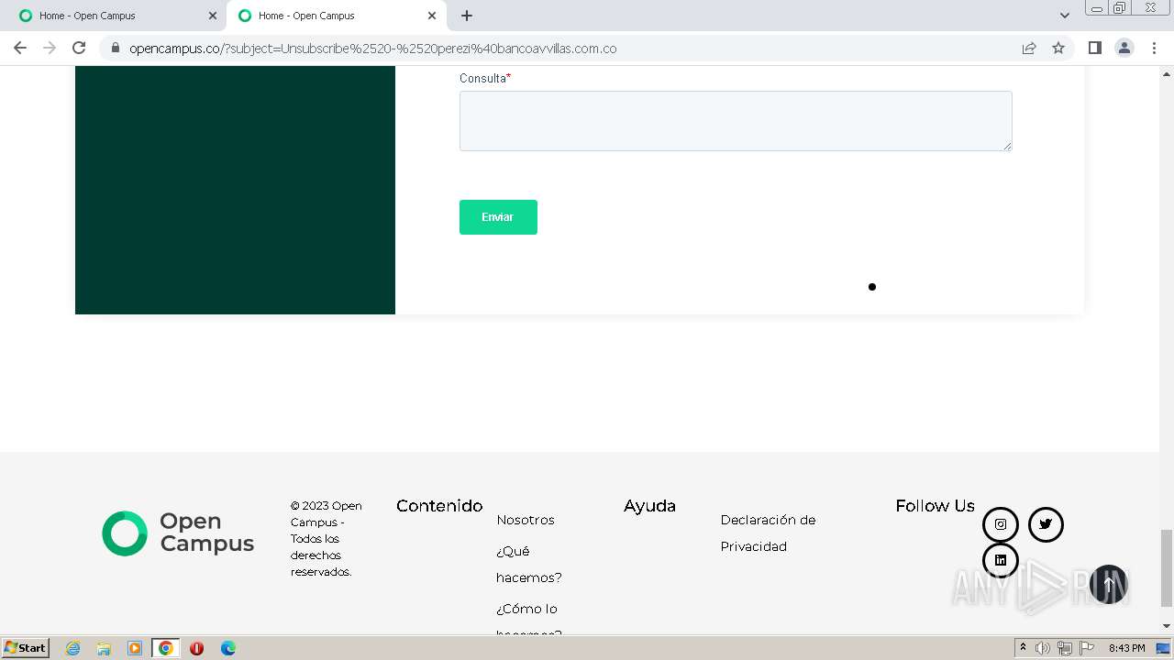
Task: Close the first Home - Open Campus tab
Action: [213, 16]
